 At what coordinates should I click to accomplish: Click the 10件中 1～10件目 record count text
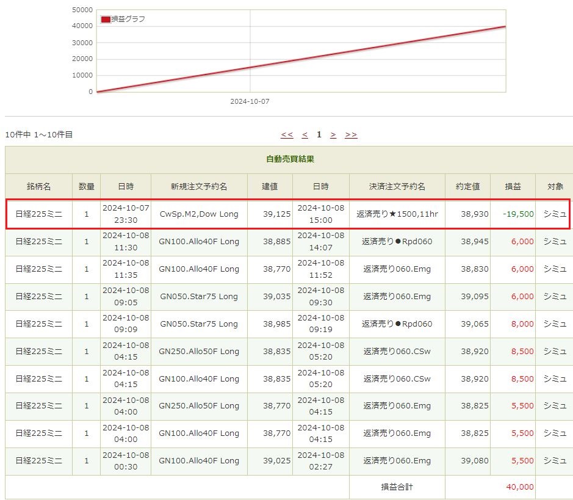tap(38, 134)
